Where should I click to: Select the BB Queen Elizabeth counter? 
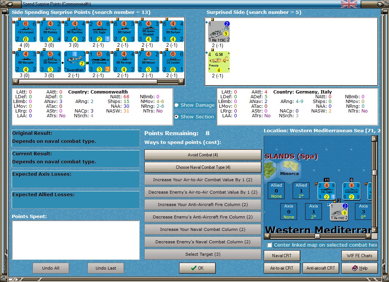(149, 31)
